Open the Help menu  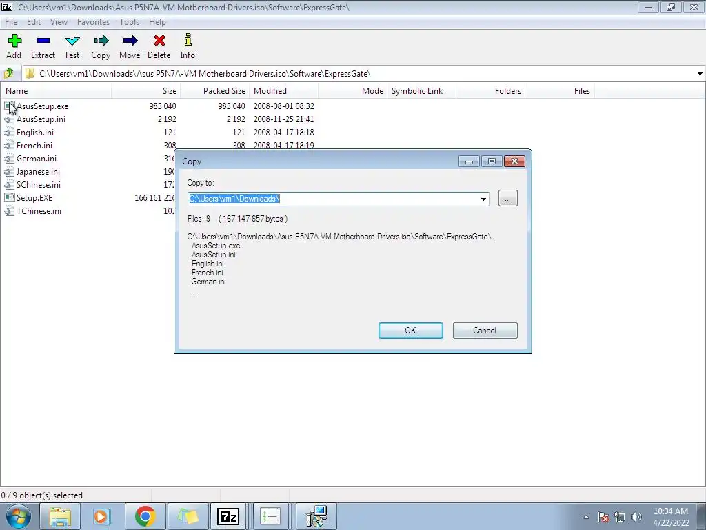tap(157, 21)
